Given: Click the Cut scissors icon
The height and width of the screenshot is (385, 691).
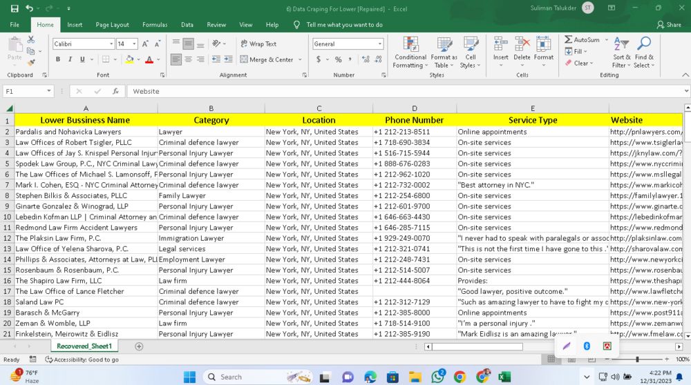Looking at the screenshot, I should [30, 40].
